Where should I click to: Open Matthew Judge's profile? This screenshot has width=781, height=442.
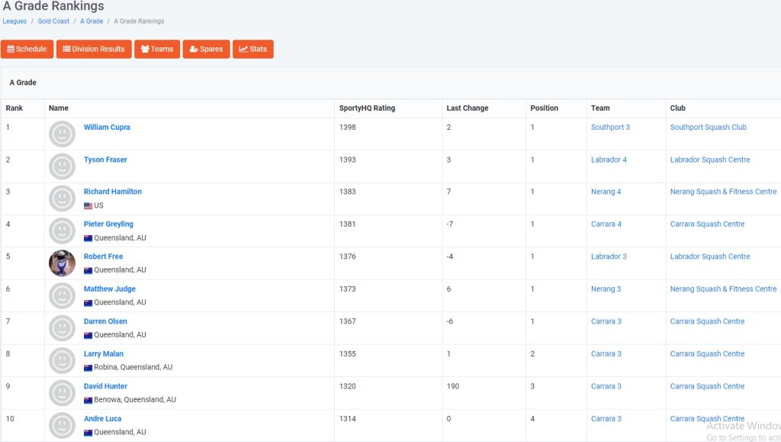click(x=110, y=289)
